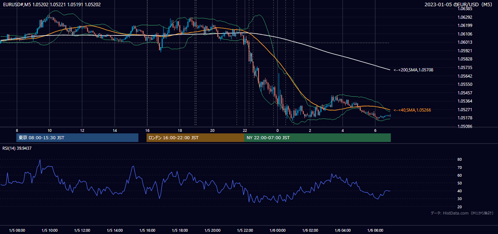Click the 1/5 20:00 time axis label
The width and height of the screenshot is (498, 234).
click(212, 230)
